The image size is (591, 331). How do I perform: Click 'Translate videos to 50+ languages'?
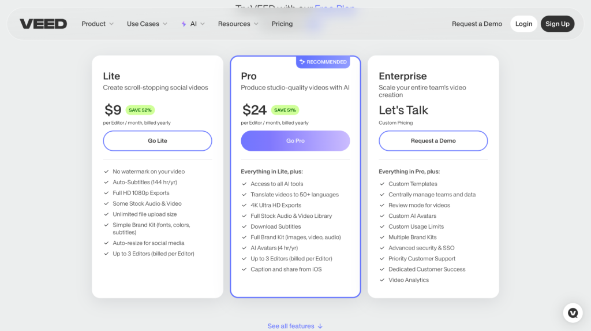point(295,195)
